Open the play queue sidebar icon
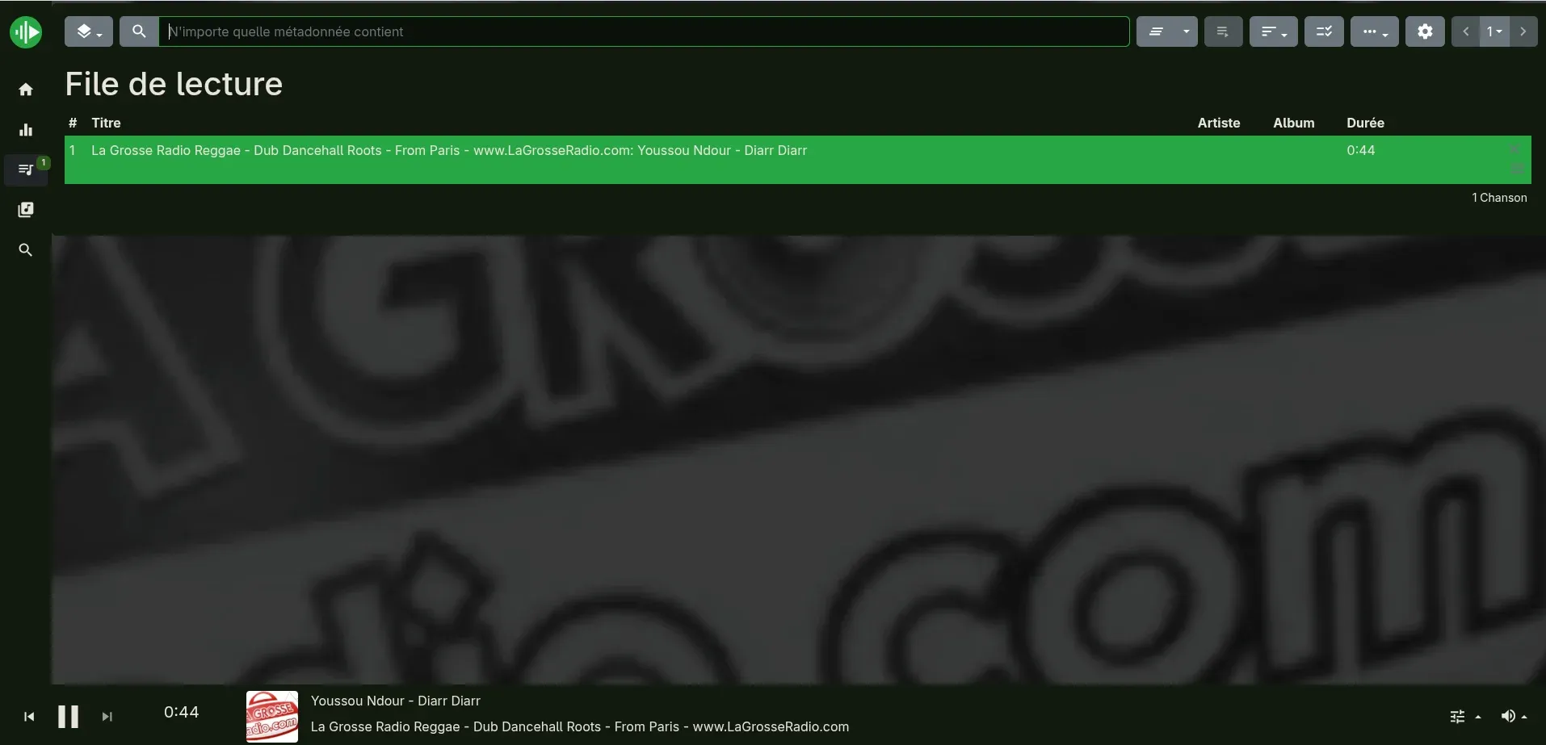The height and width of the screenshot is (745, 1546). (x=26, y=170)
